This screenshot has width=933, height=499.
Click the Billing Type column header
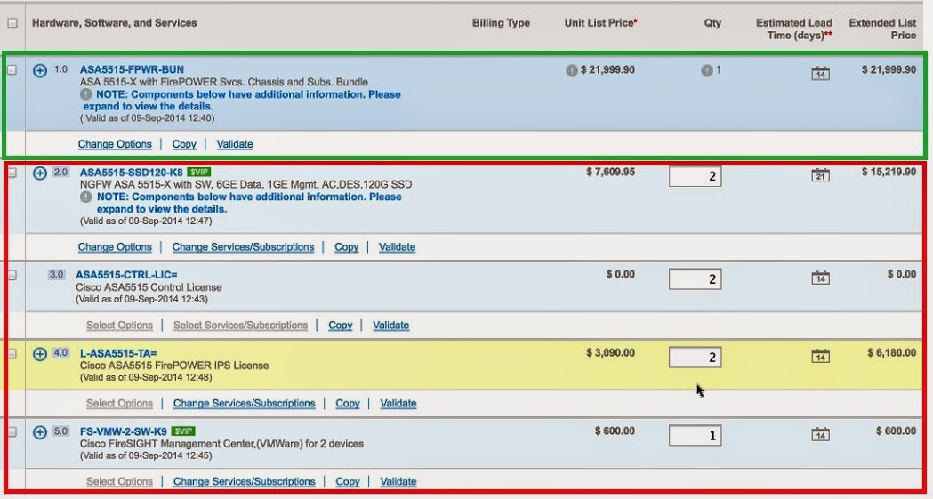point(501,23)
